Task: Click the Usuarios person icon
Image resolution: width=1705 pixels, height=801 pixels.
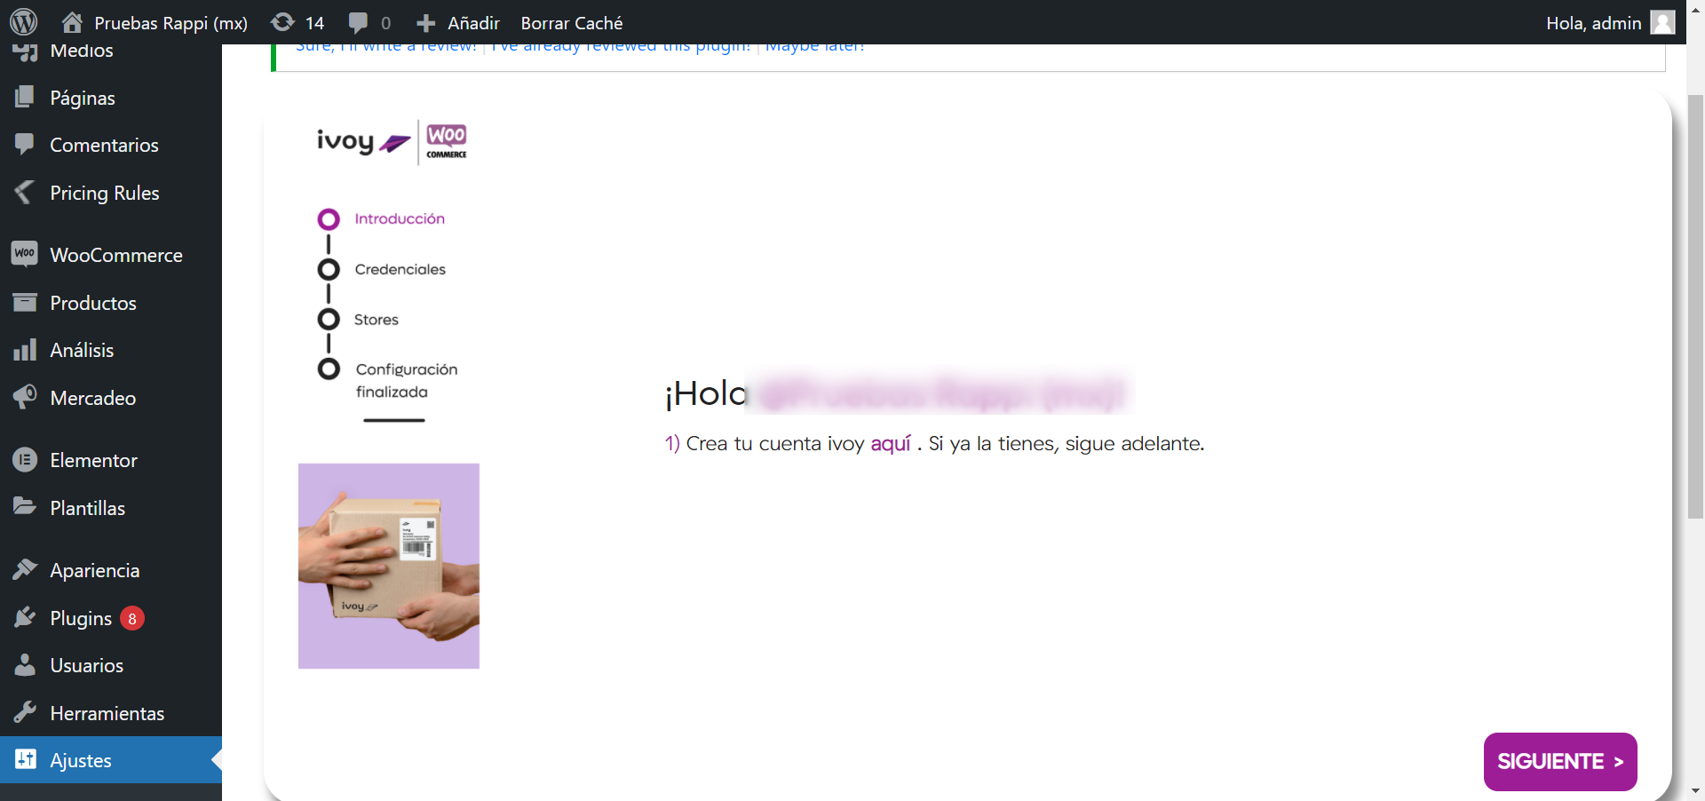Action: [25, 664]
